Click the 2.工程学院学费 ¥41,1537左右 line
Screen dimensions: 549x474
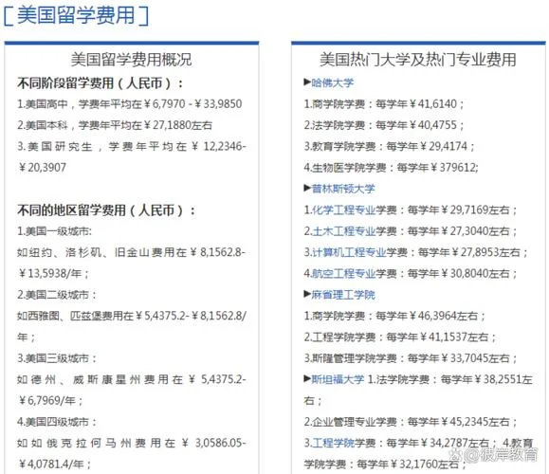(399, 337)
